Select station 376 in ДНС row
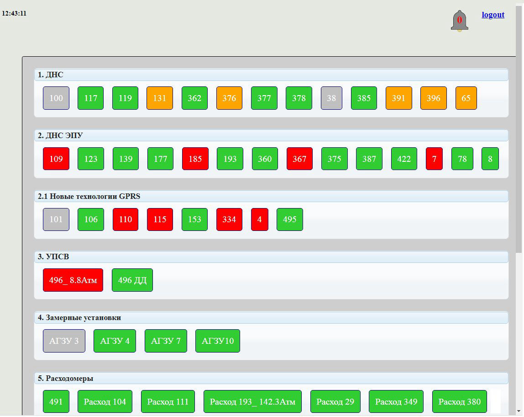This screenshot has height=417, width=524. pos(229,98)
